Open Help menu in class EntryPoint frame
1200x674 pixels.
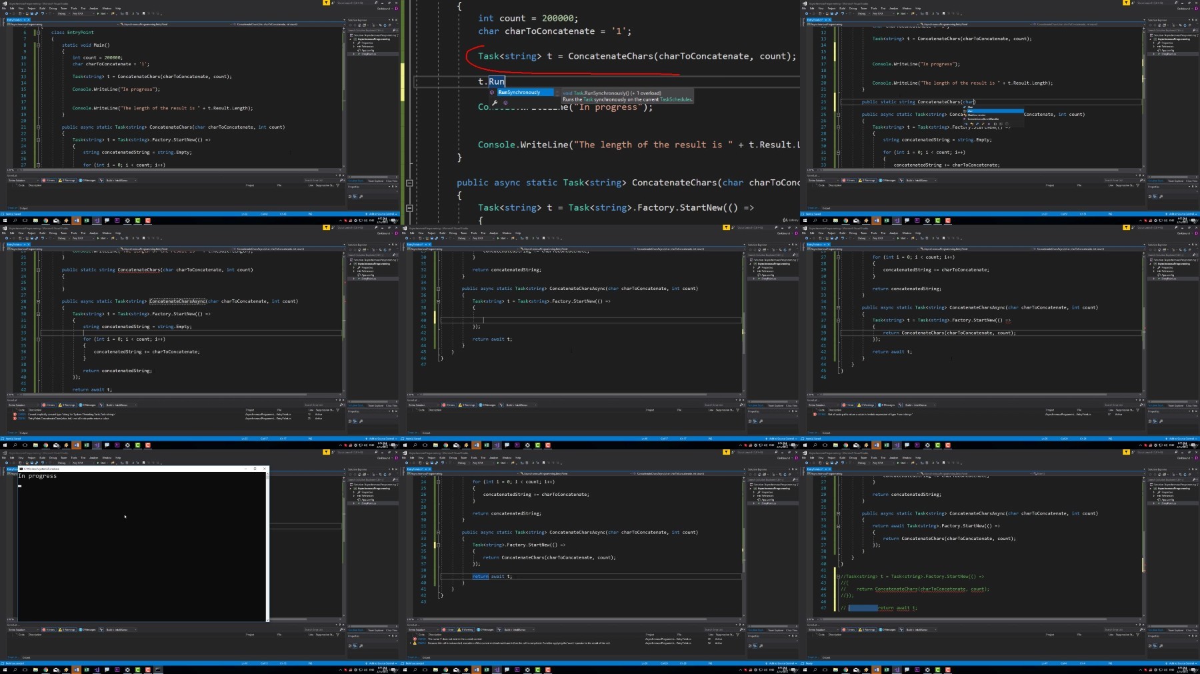(x=118, y=9)
